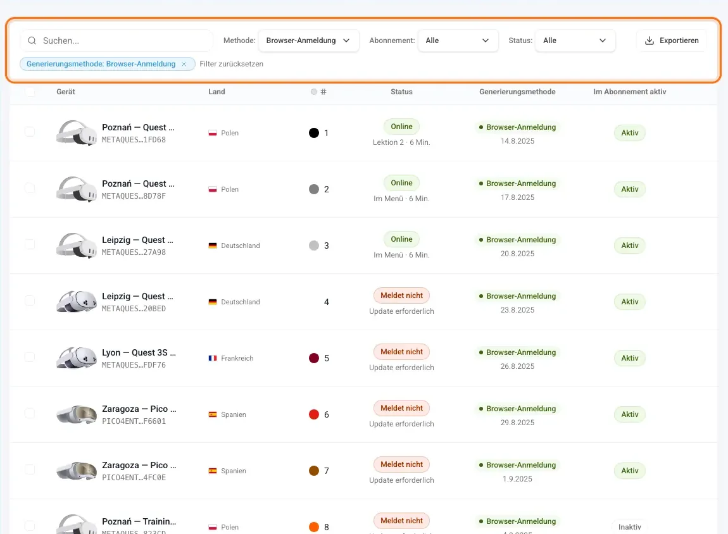Click the Meldet nicht badge in the Lyon row
This screenshot has width=728, height=534.
401,352
